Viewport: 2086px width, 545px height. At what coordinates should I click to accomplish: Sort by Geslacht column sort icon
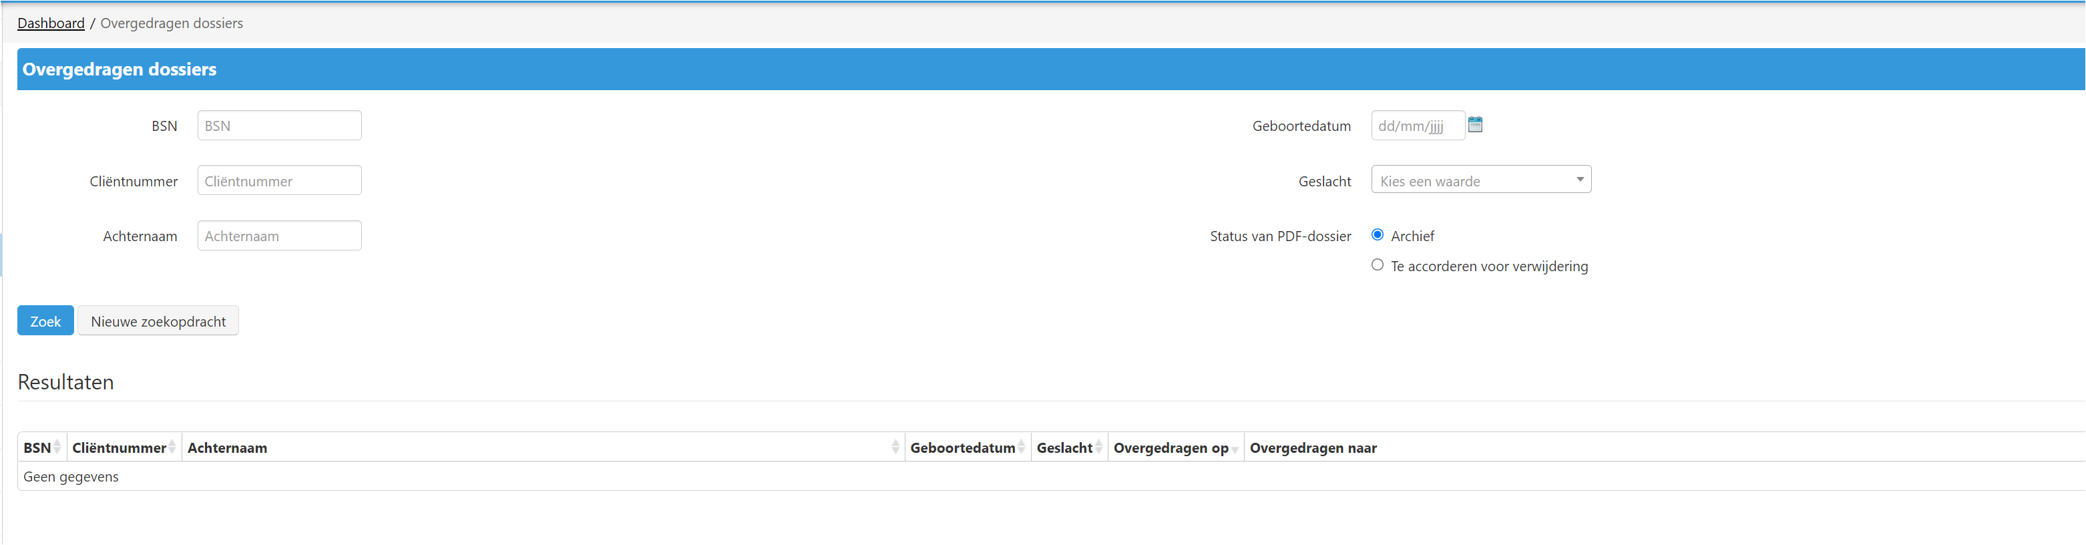[1098, 447]
